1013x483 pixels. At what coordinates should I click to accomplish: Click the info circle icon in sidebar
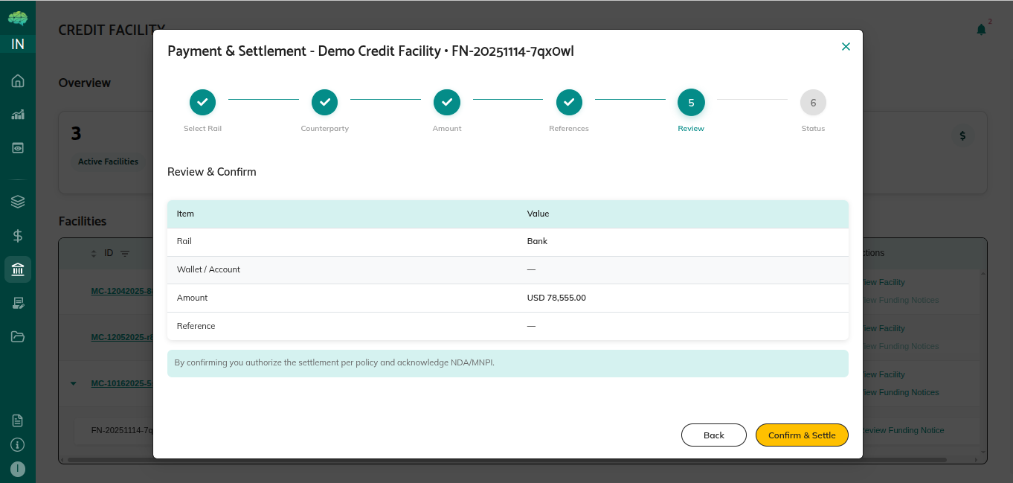[x=18, y=444]
